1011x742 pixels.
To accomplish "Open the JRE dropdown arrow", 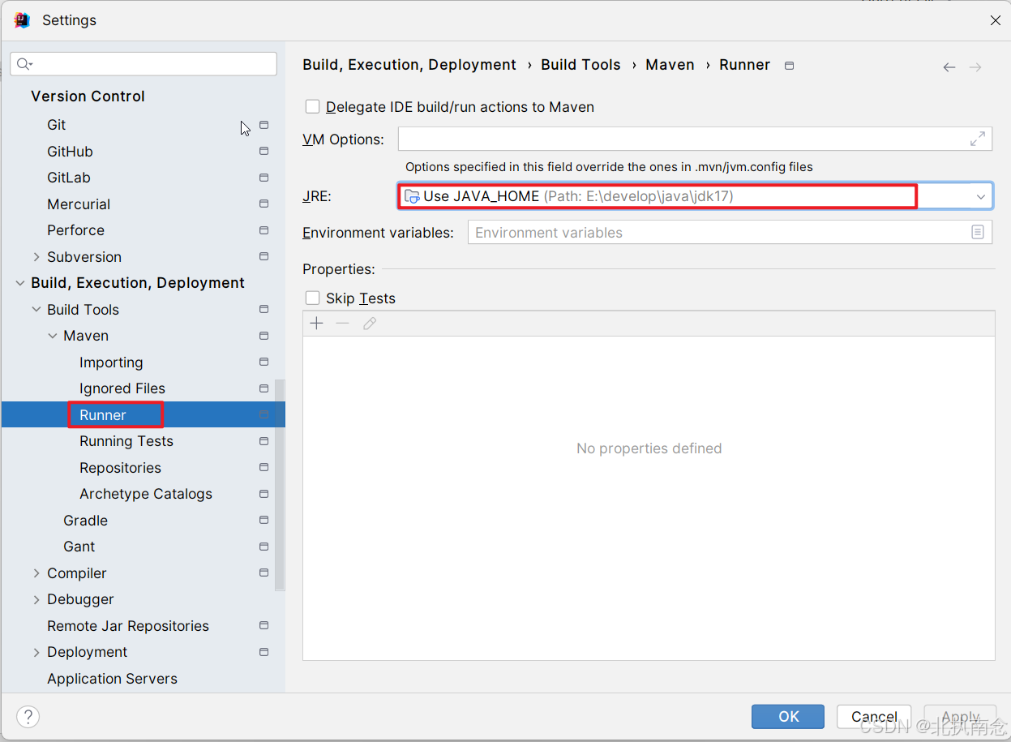I will tap(981, 196).
